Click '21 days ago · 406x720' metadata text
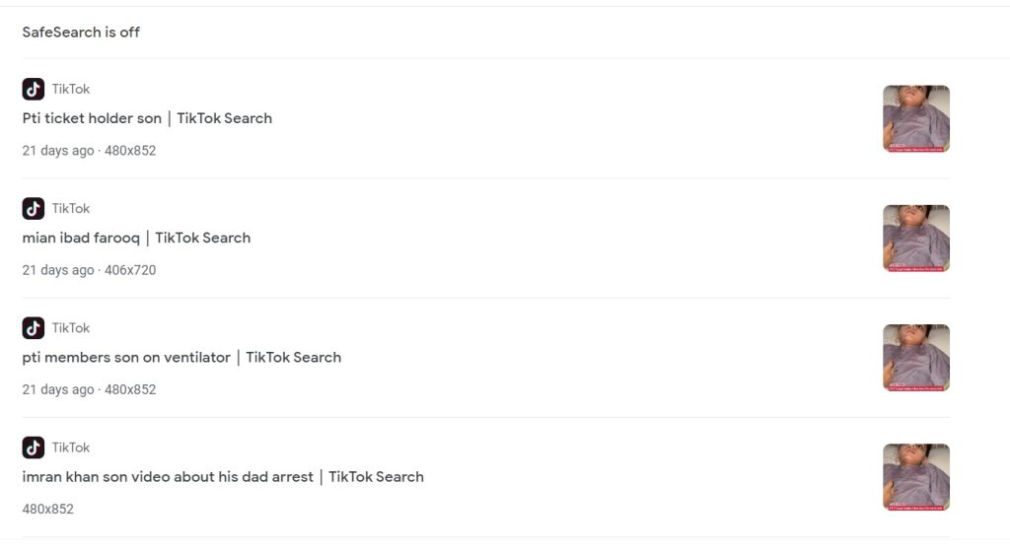The width and height of the screenshot is (1010, 550). pyautogui.click(x=89, y=270)
